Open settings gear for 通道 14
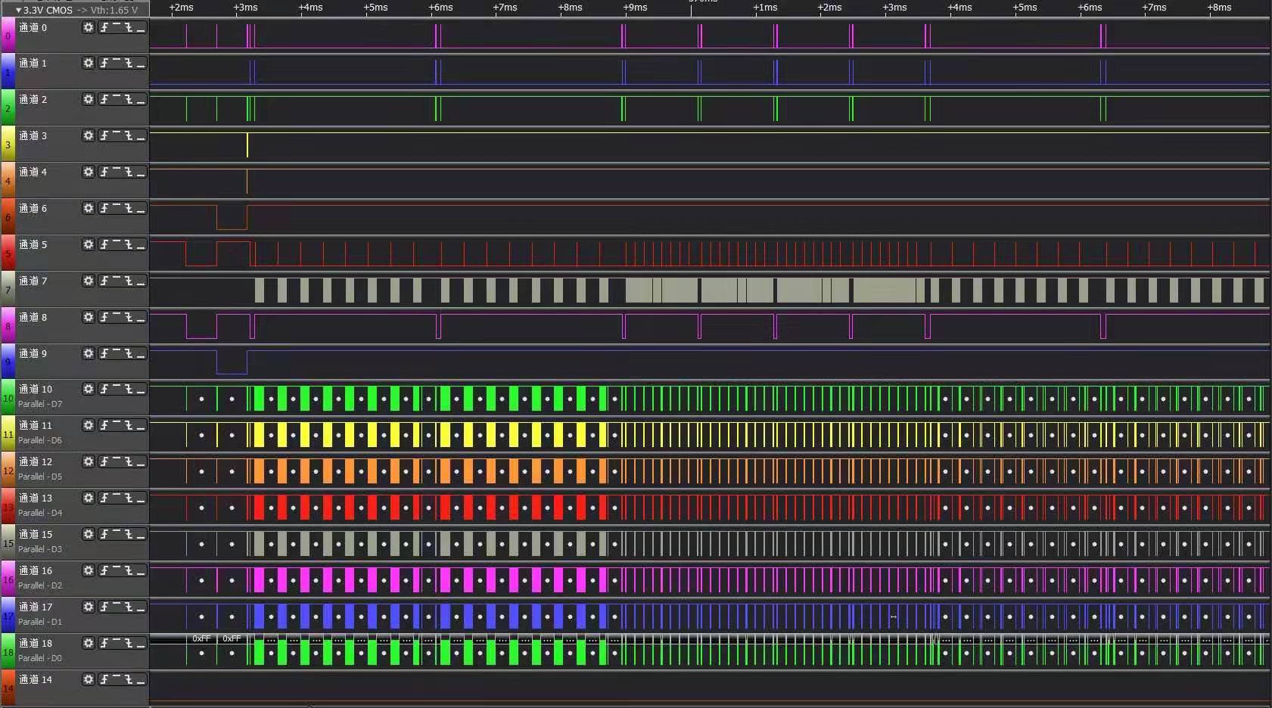1272x708 pixels. (x=89, y=679)
